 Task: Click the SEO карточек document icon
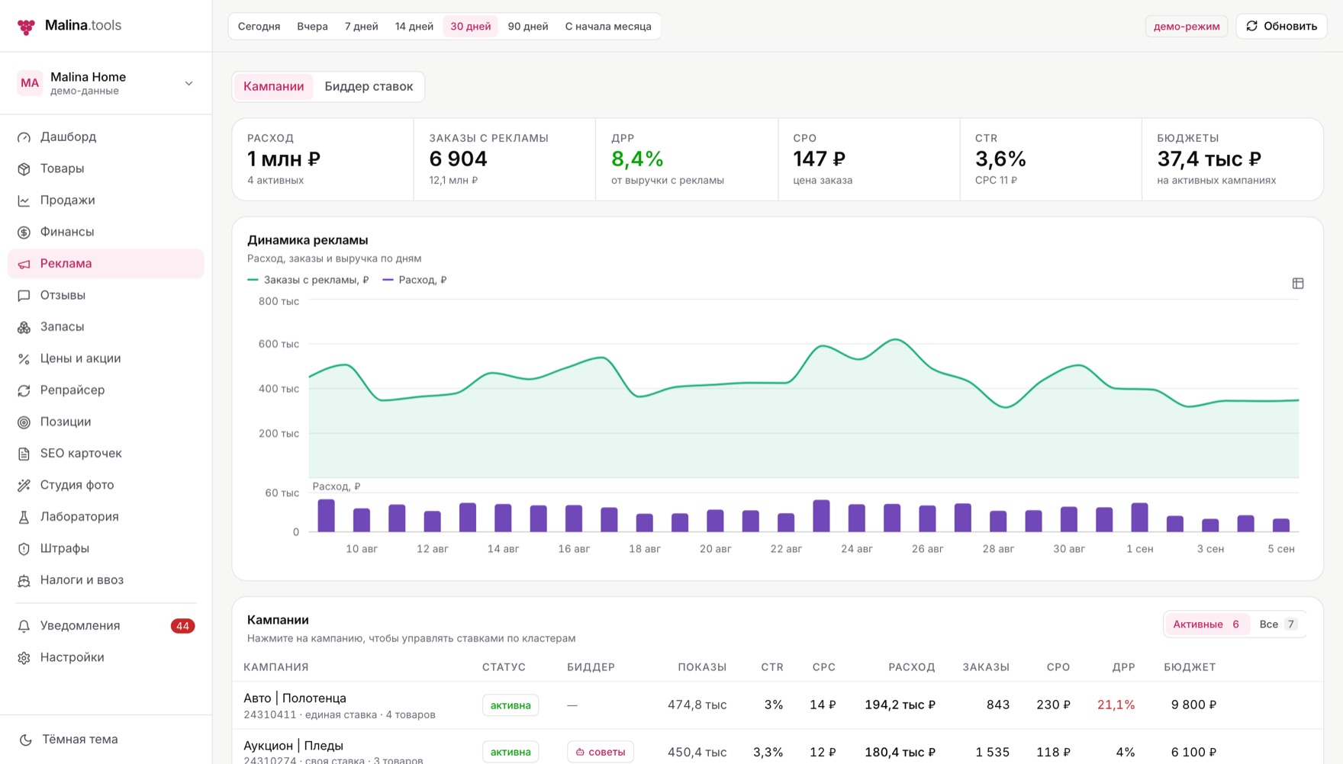coord(24,454)
